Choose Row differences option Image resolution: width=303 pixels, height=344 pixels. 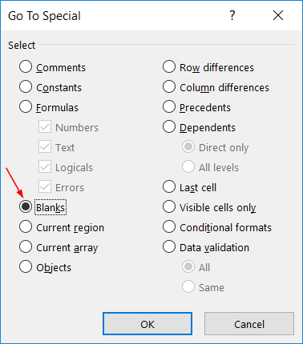click(169, 66)
